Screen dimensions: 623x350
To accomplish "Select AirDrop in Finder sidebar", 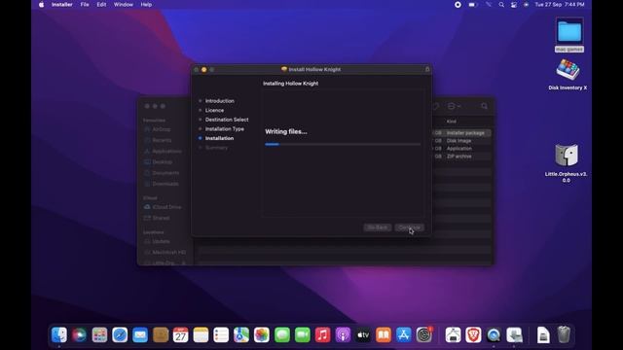I will 162,129.
